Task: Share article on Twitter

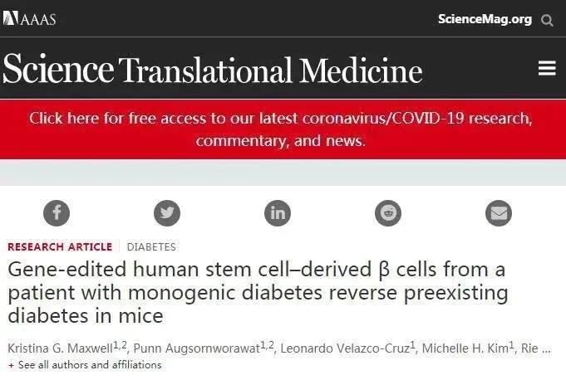Action: tap(167, 213)
